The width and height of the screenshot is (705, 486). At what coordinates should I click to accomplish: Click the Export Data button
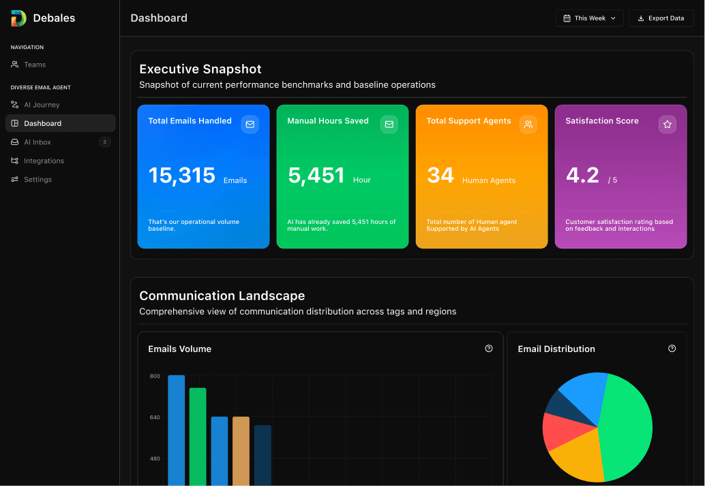pyautogui.click(x=661, y=18)
